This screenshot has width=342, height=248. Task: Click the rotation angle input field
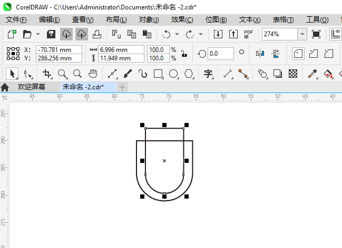point(220,54)
